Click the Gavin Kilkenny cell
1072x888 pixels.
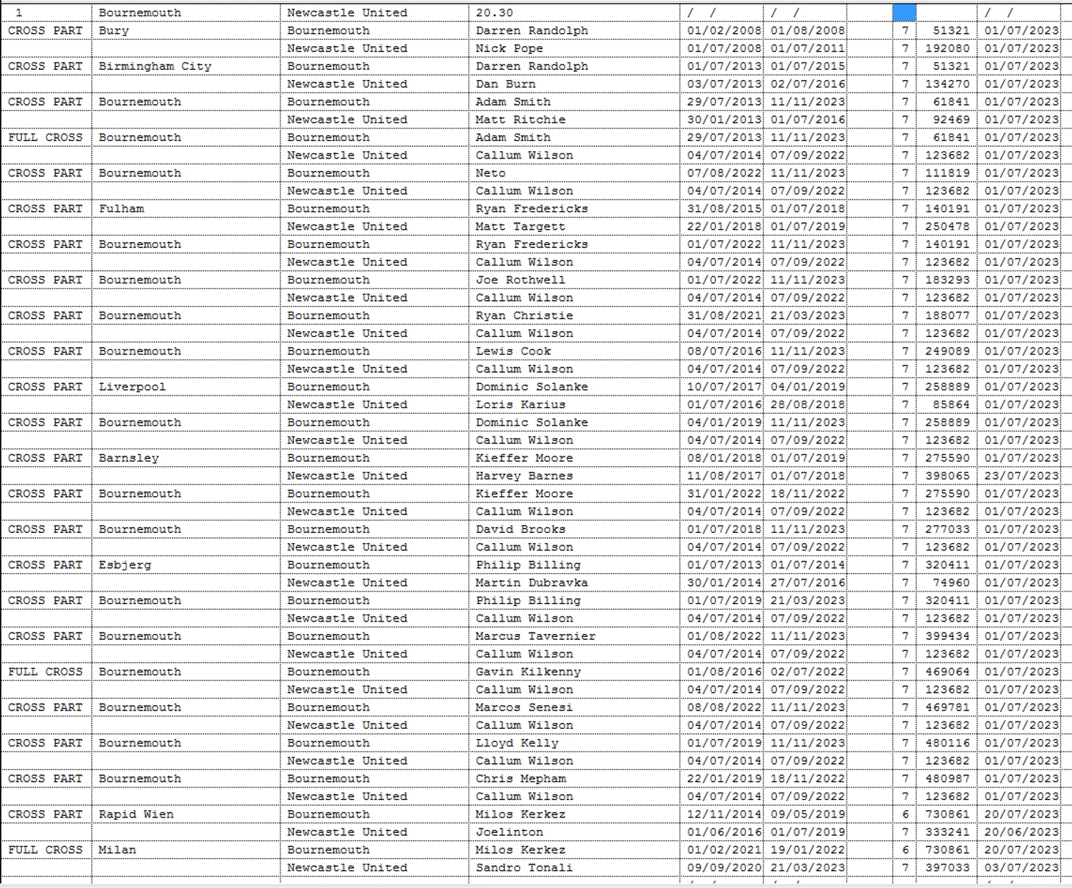[x=574, y=672]
